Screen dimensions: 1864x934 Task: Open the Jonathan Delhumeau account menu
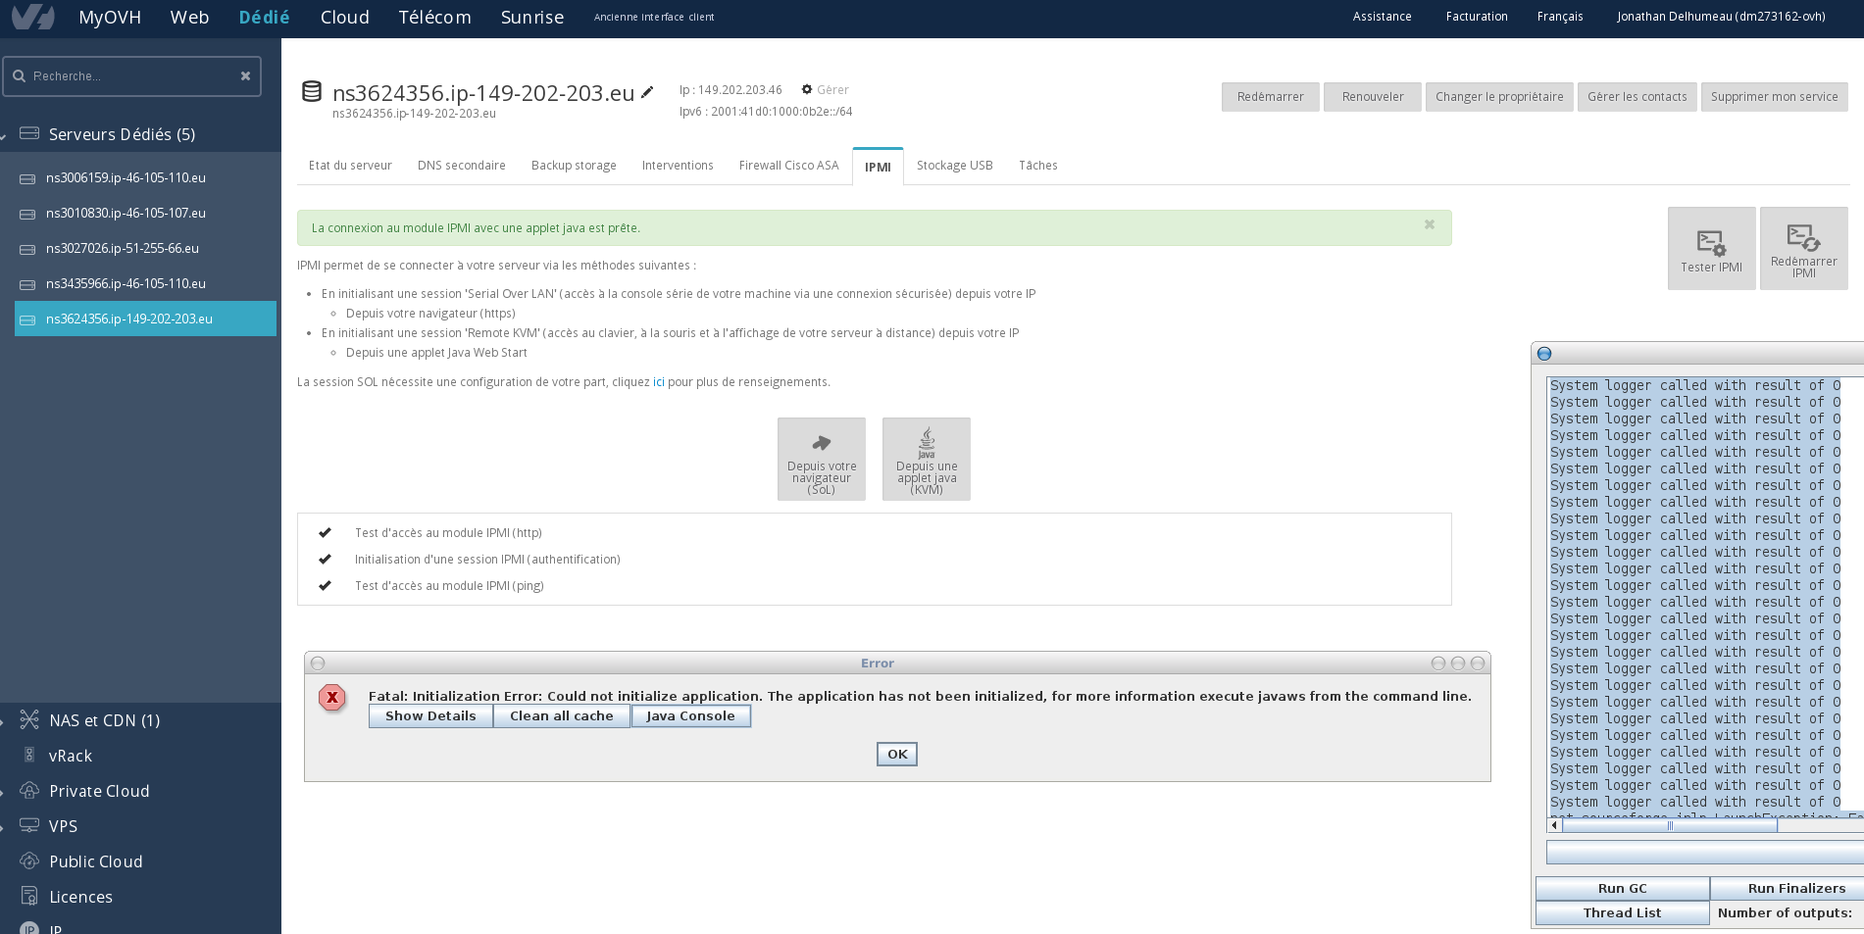[x=1721, y=17]
